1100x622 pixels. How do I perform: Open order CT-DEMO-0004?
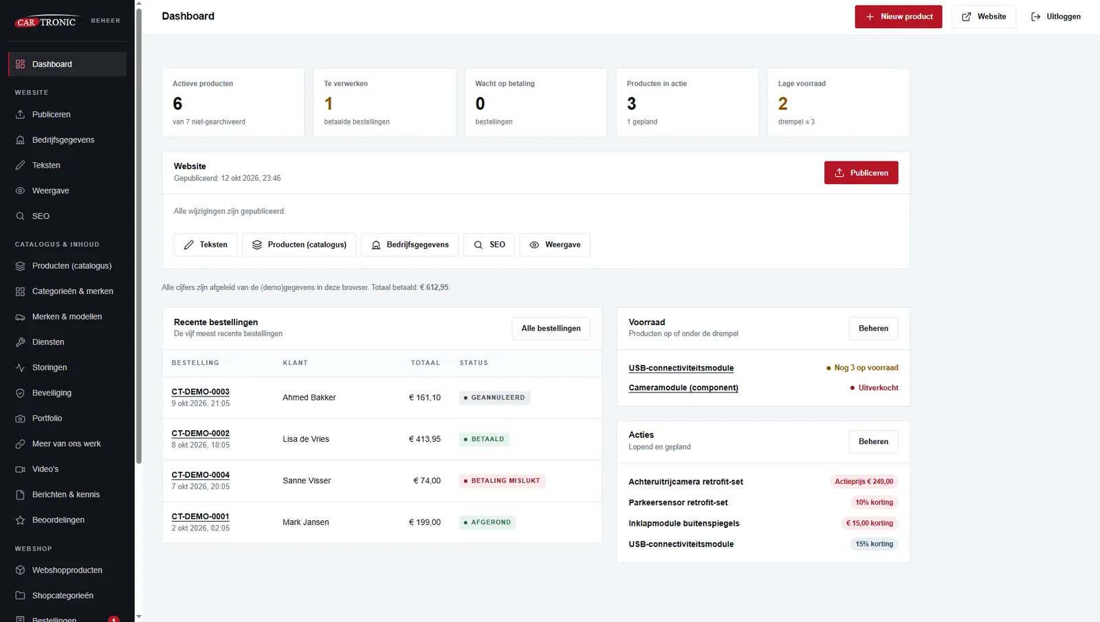pos(201,475)
